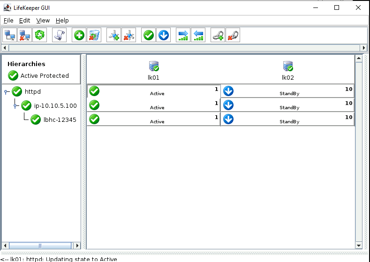Open the File menu
The height and width of the screenshot is (262, 370).
click(8, 21)
